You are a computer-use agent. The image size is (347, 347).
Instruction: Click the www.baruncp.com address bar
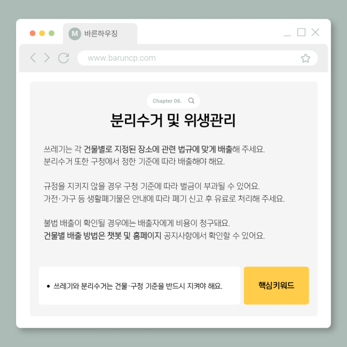198,58
